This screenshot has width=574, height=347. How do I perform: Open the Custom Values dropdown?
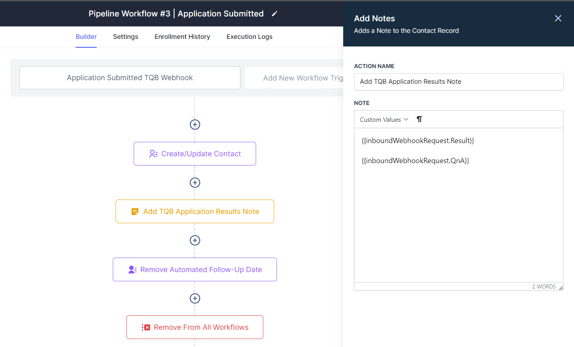tap(383, 119)
